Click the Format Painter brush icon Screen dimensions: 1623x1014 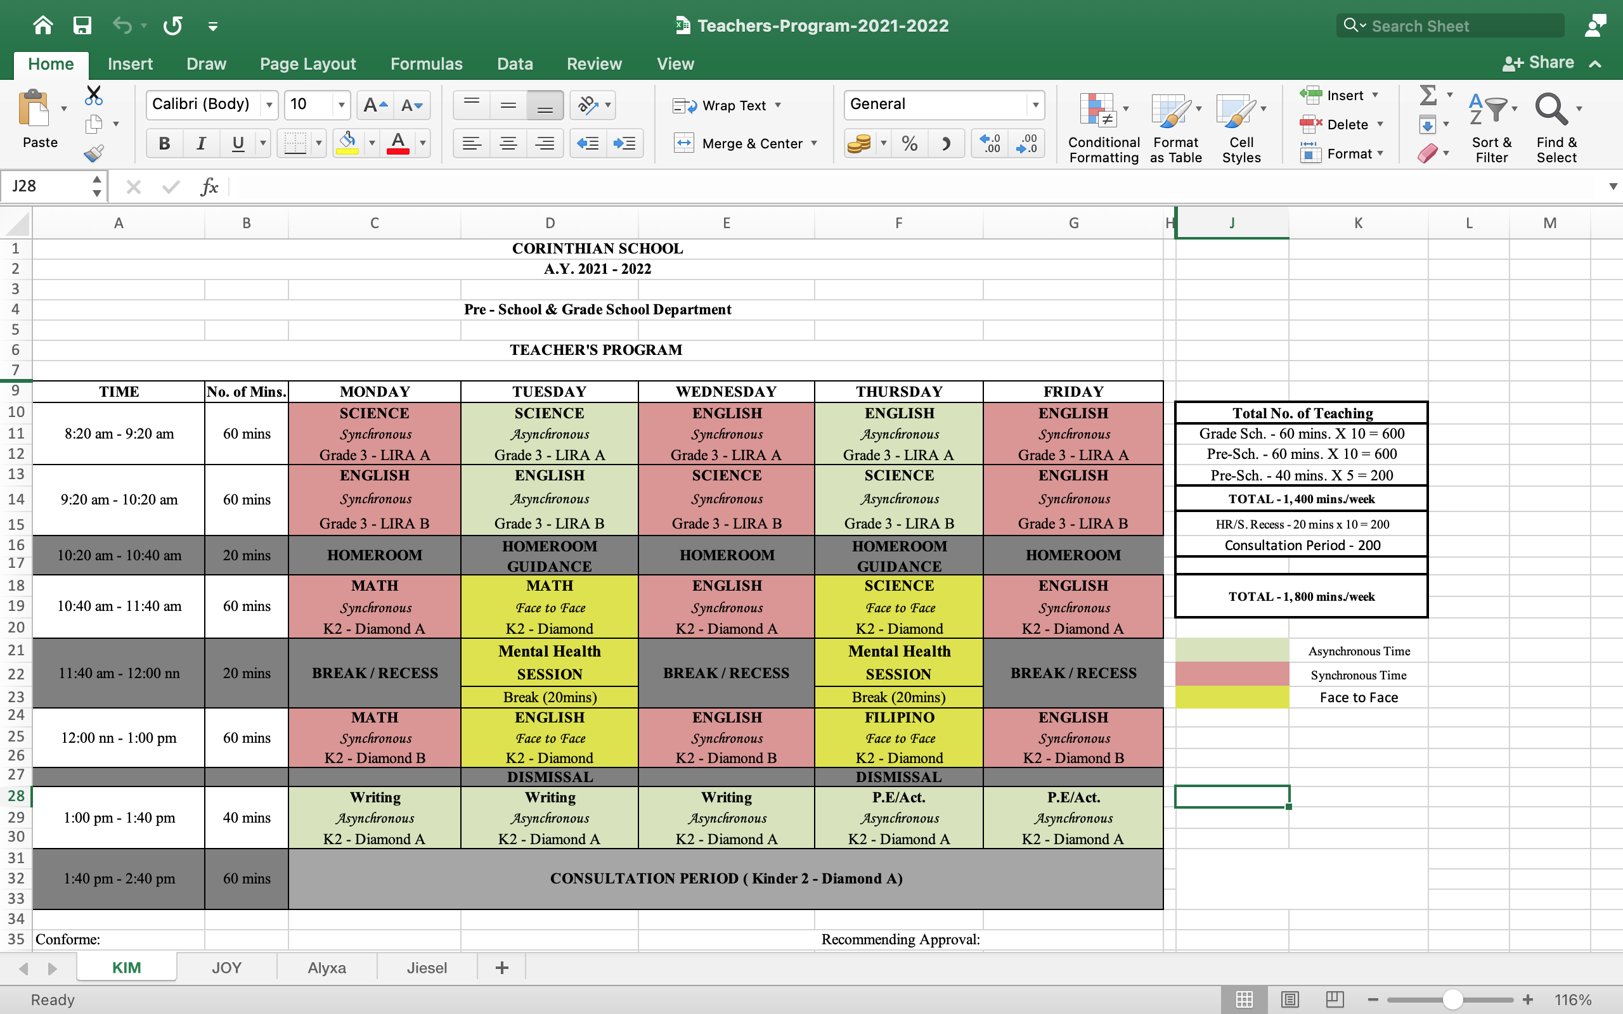[93, 153]
